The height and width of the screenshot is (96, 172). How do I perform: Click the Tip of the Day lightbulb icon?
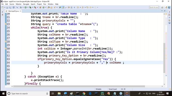point(170,89)
